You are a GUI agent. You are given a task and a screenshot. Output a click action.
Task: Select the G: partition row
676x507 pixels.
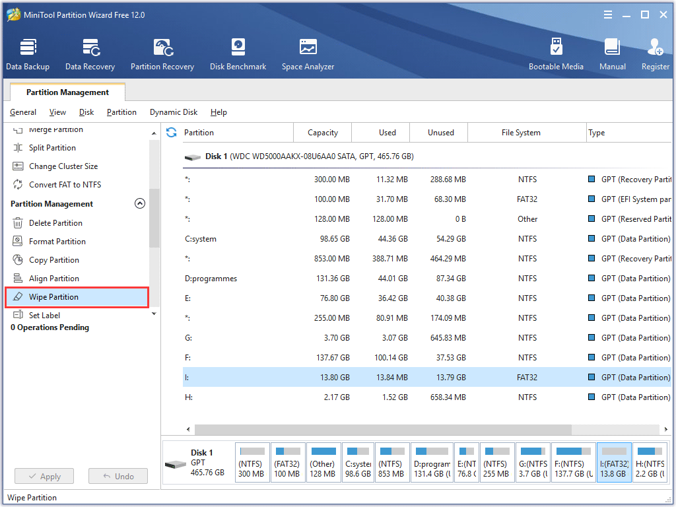[x=427, y=338]
